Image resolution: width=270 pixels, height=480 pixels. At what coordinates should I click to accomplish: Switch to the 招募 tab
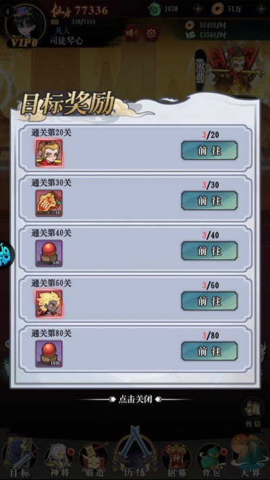coord(176,460)
